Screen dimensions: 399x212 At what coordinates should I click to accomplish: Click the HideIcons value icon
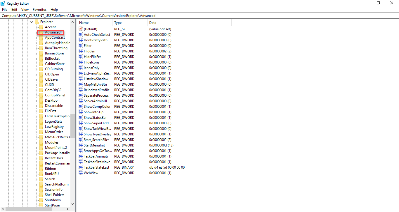81,62
